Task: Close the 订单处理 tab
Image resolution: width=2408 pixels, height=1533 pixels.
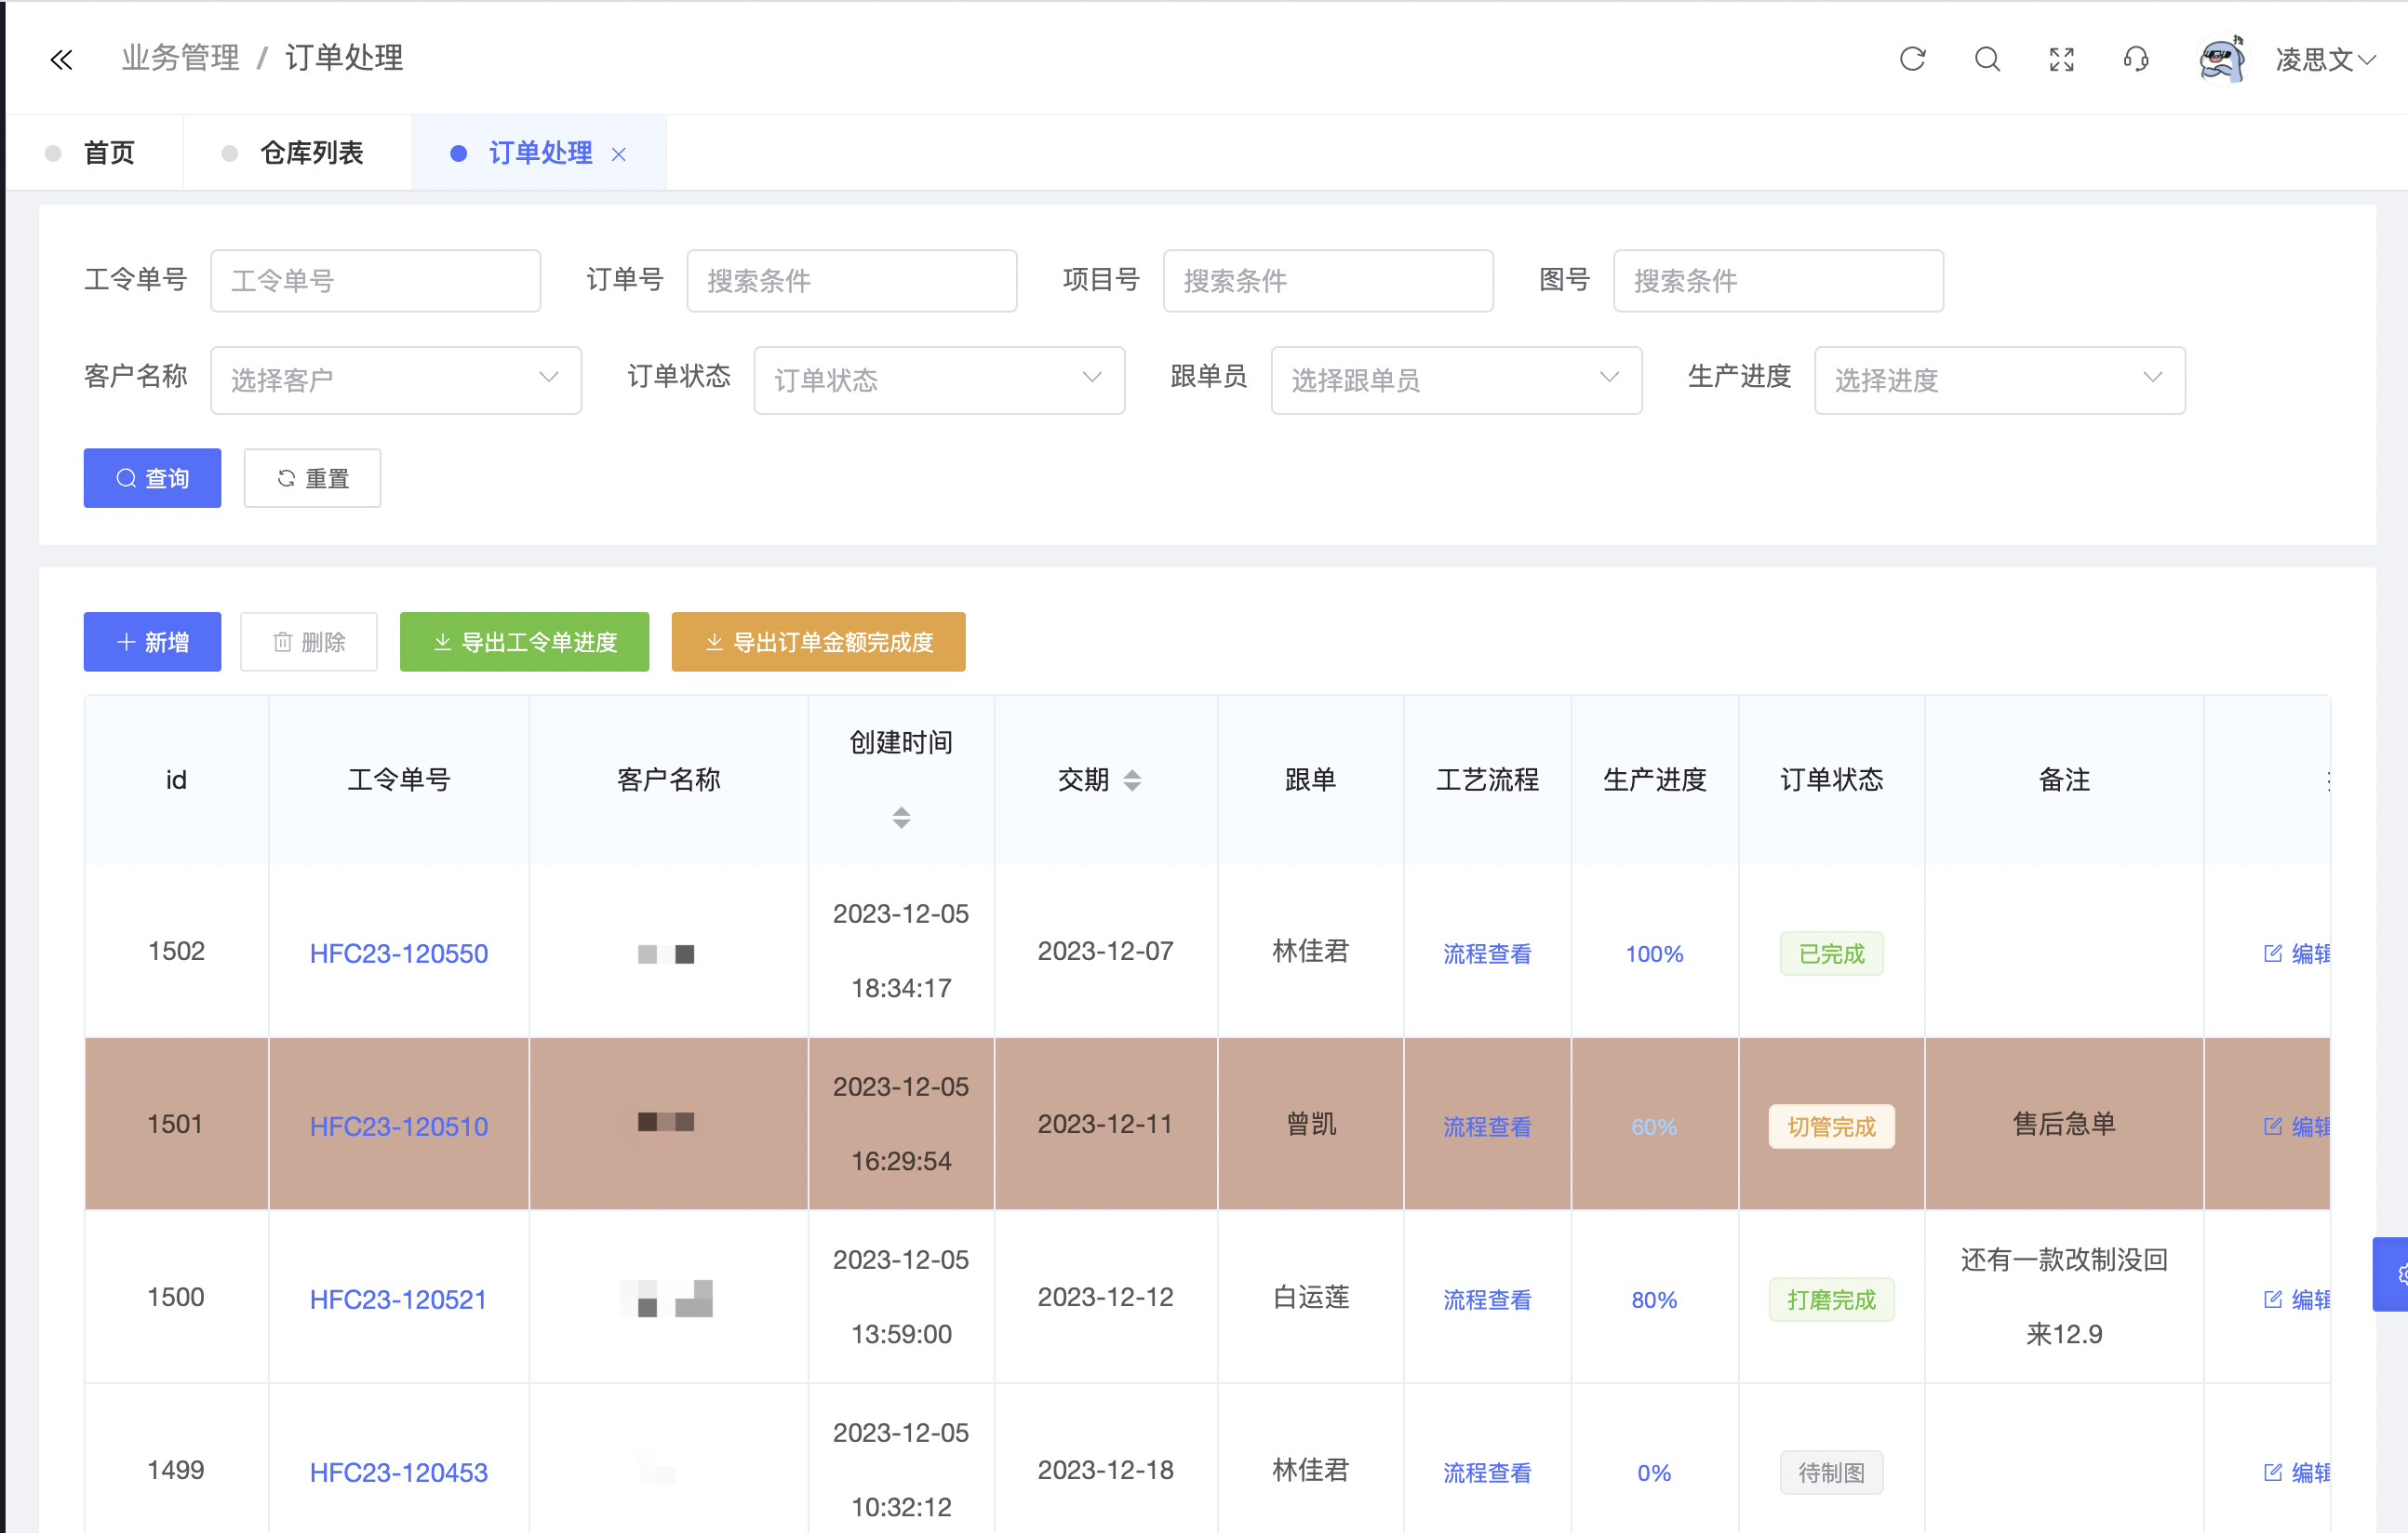Action: [619, 154]
